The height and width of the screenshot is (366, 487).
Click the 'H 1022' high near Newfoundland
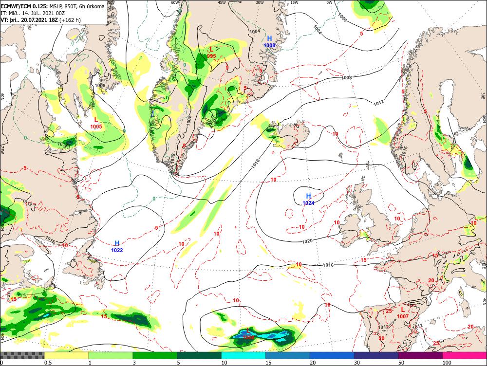pos(117,246)
